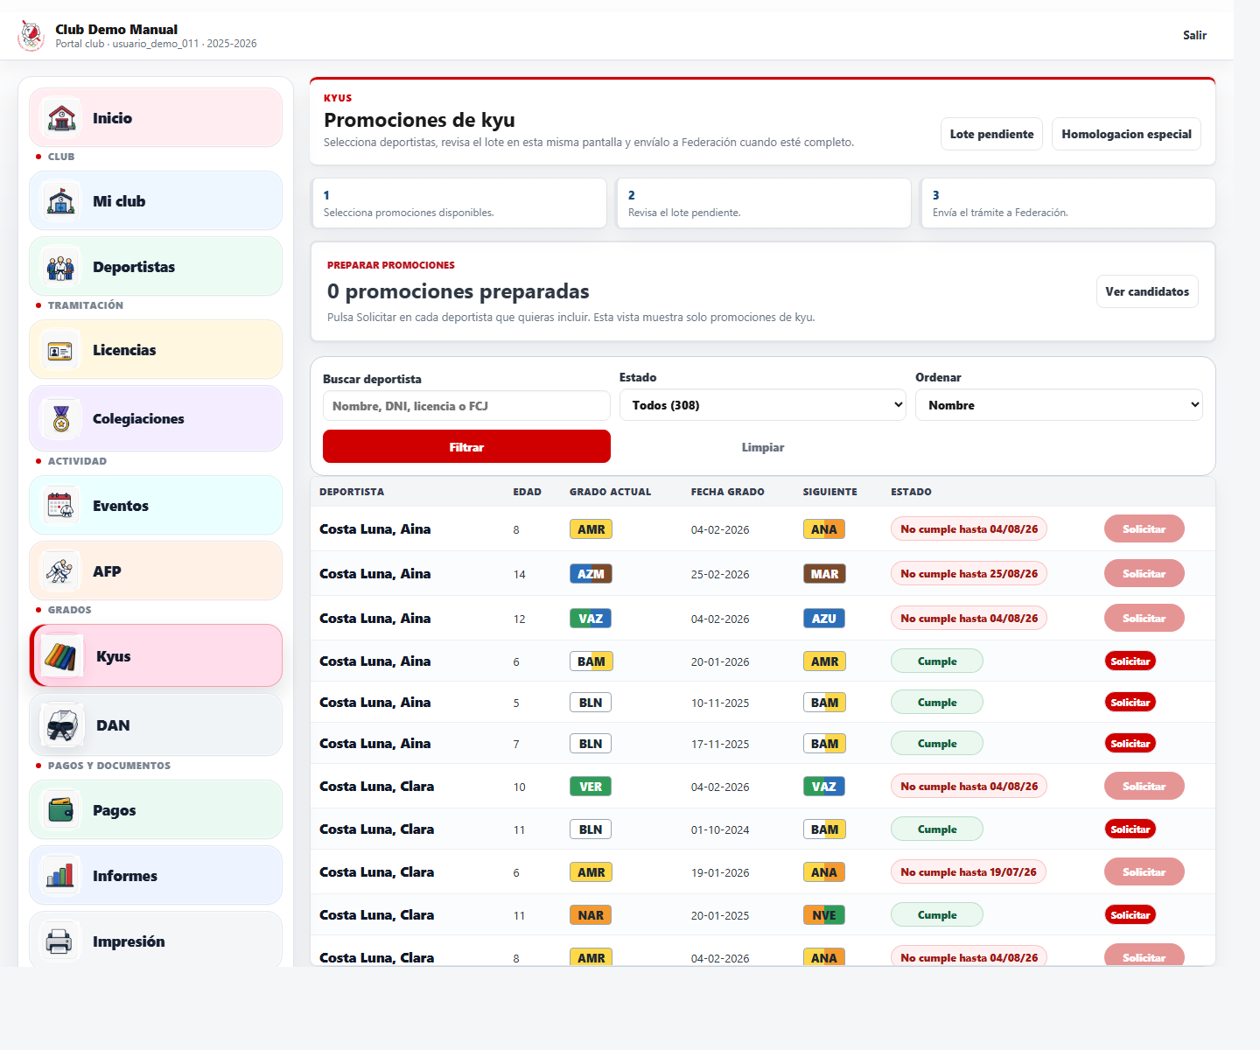Click the Informes bar chart icon
Screen dimensions: 1260x1050
61,875
